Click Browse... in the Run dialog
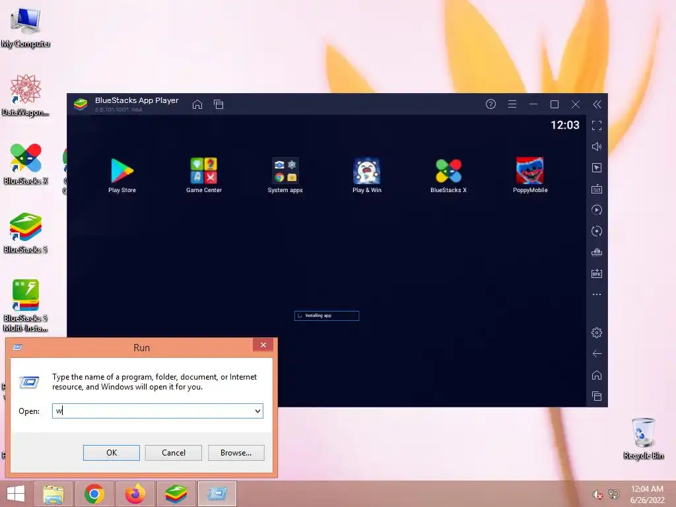The width and height of the screenshot is (676, 507). [236, 453]
